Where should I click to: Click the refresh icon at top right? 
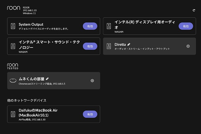click(194, 10)
